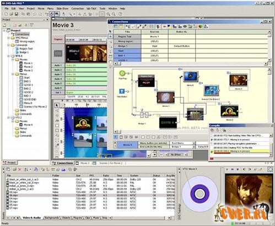Click the stop button in preview panel
Screen dimensions: 275x226
coord(238,169)
